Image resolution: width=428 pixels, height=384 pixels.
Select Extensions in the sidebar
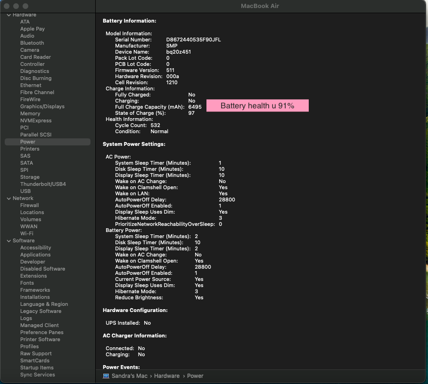coord(33,276)
